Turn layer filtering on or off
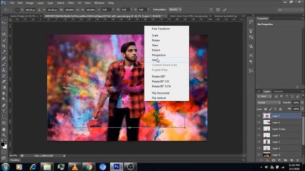The height and width of the screenshot is (171, 305). click(x=303, y=96)
